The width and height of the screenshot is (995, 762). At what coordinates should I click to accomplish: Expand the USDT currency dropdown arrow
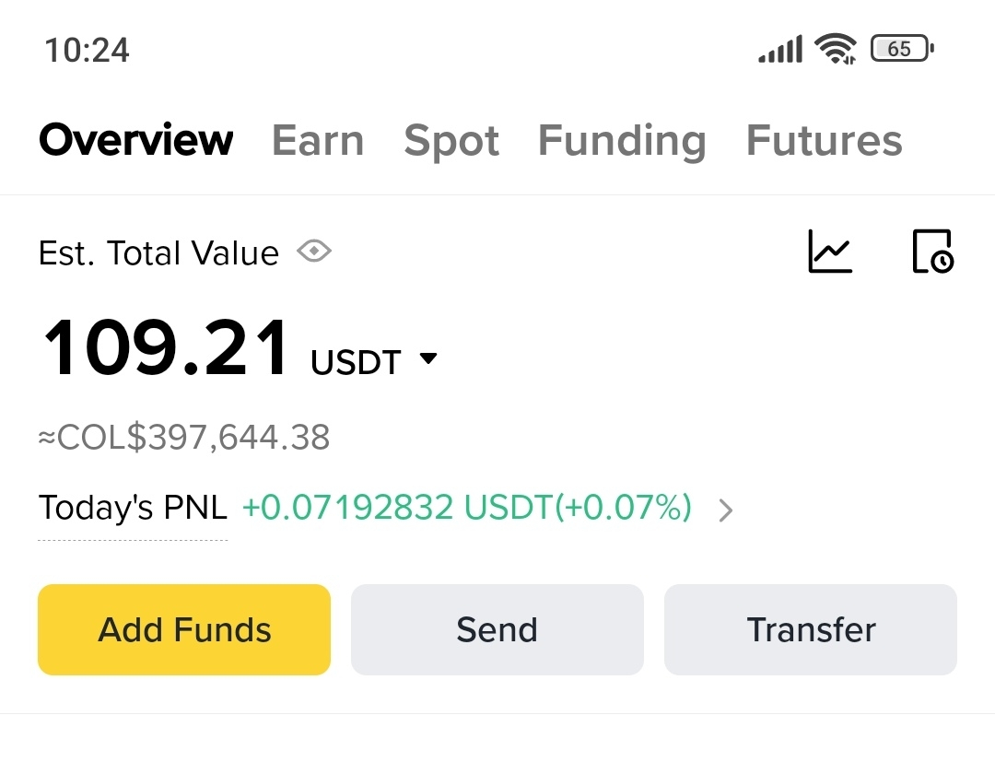pos(427,358)
